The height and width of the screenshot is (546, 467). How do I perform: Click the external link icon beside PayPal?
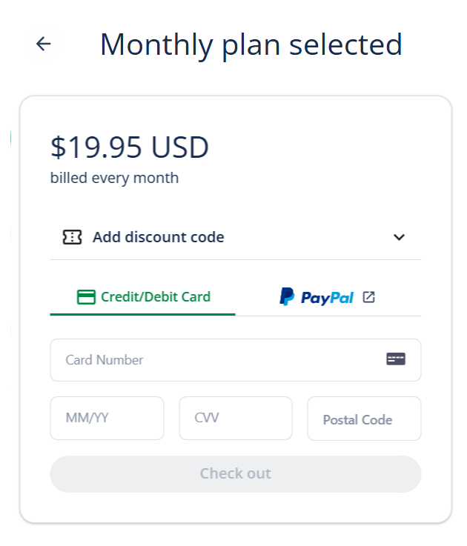click(368, 297)
